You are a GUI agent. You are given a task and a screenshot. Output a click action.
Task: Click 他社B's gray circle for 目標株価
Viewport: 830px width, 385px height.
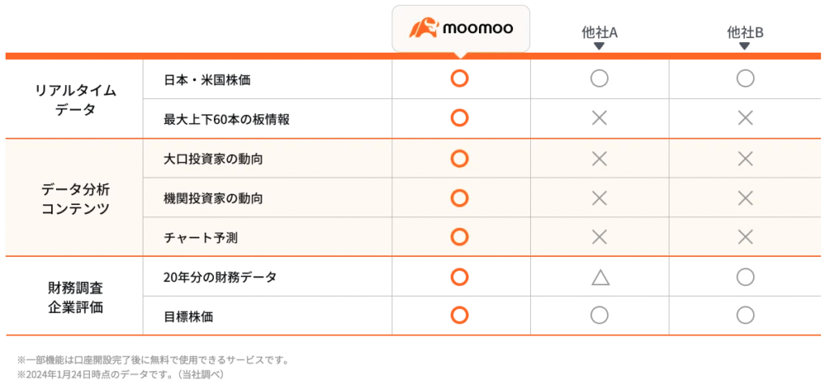pos(746,315)
